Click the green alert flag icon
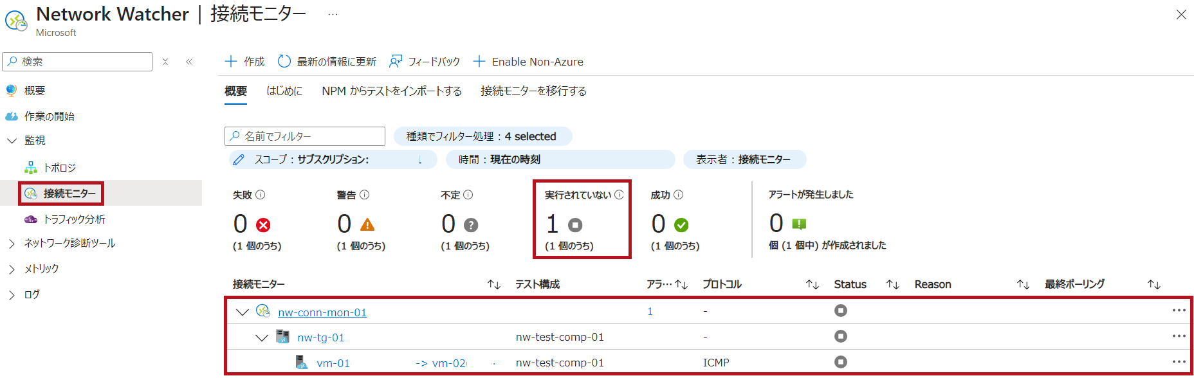 [x=799, y=224]
